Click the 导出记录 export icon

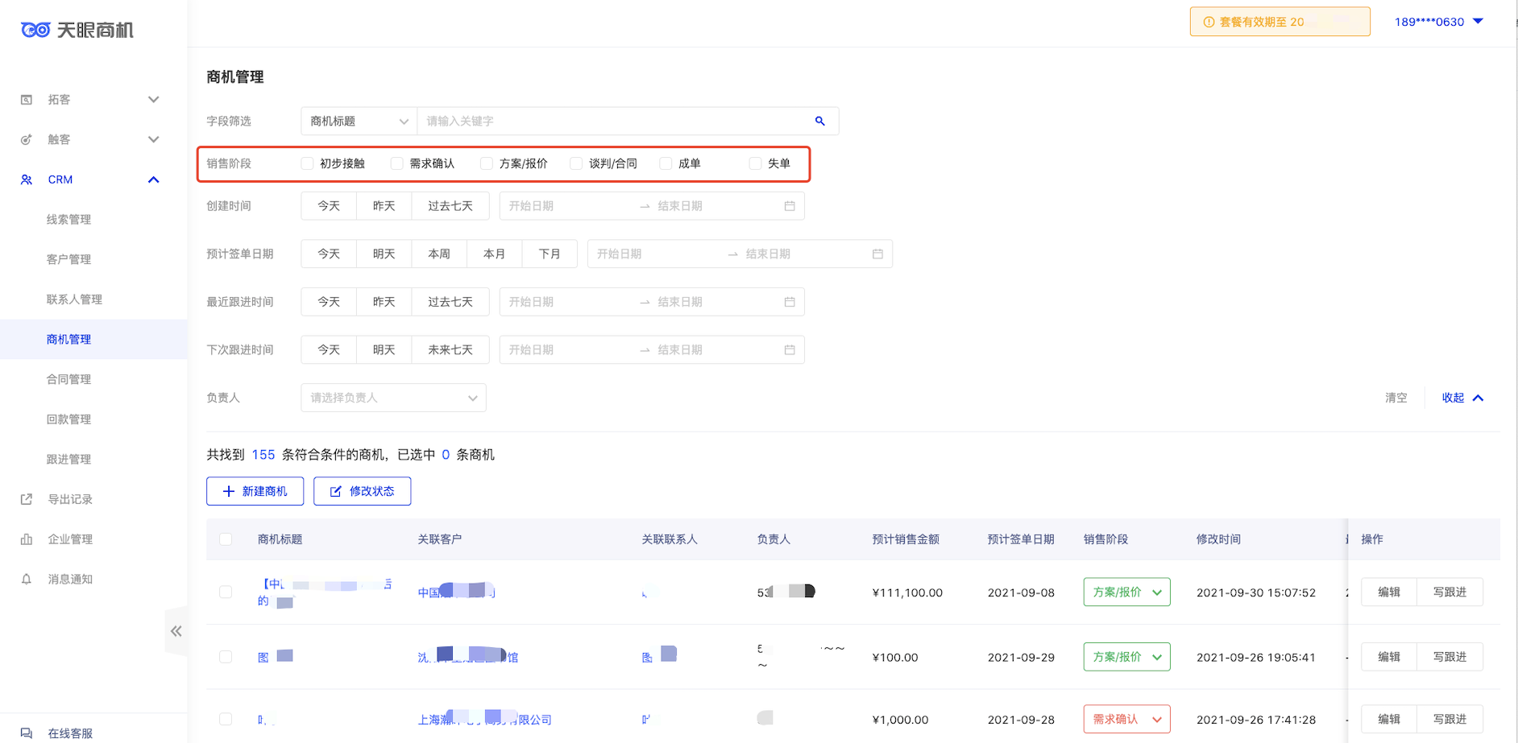click(x=27, y=499)
